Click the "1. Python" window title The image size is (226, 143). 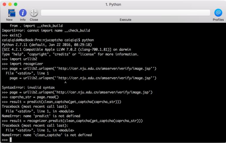(x=113, y=4)
